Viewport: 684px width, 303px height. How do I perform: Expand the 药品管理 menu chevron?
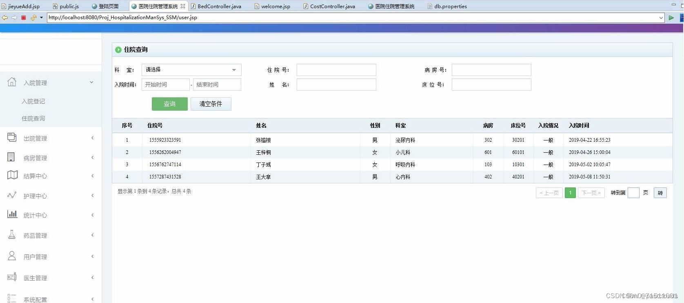click(93, 235)
